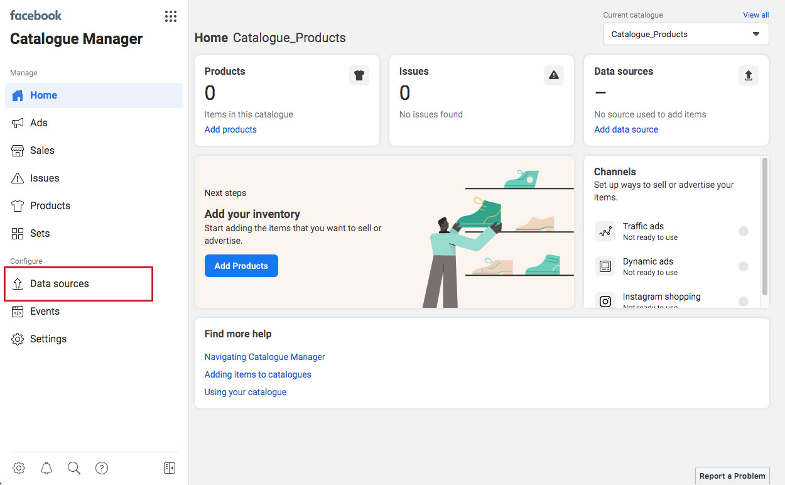Image resolution: width=785 pixels, height=485 pixels.
Task: Click the search magnifier icon
Action: point(74,468)
